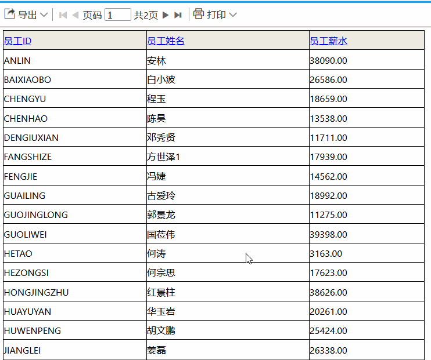Viewport: 431px width, 360px height.
Task: Click name cell 冯婕
Action: 228,176
